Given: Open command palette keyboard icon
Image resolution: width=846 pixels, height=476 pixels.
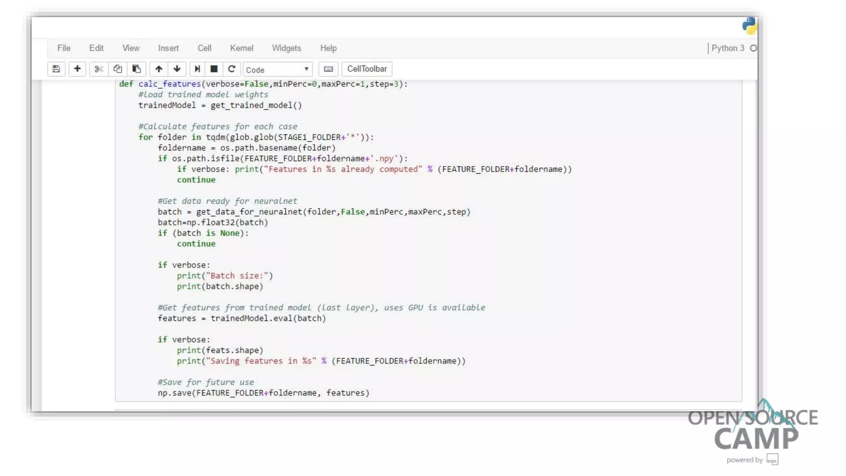Looking at the screenshot, I should click(328, 69).
